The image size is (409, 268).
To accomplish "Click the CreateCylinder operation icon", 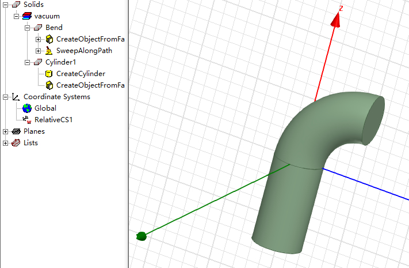I will coord(49,73).
